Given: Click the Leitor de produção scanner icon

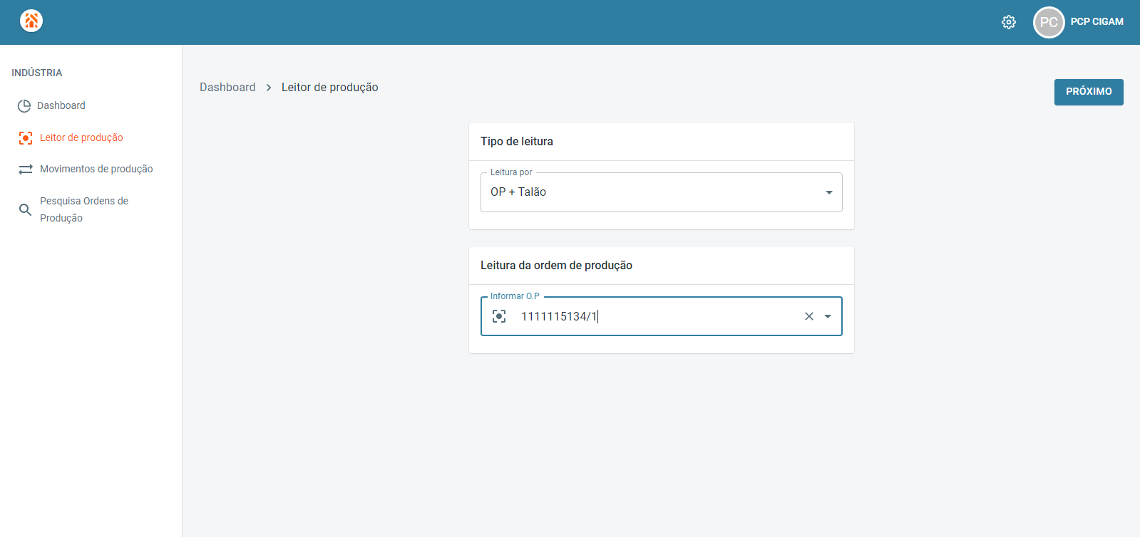Looking at the screenshot, I should 26,138.
